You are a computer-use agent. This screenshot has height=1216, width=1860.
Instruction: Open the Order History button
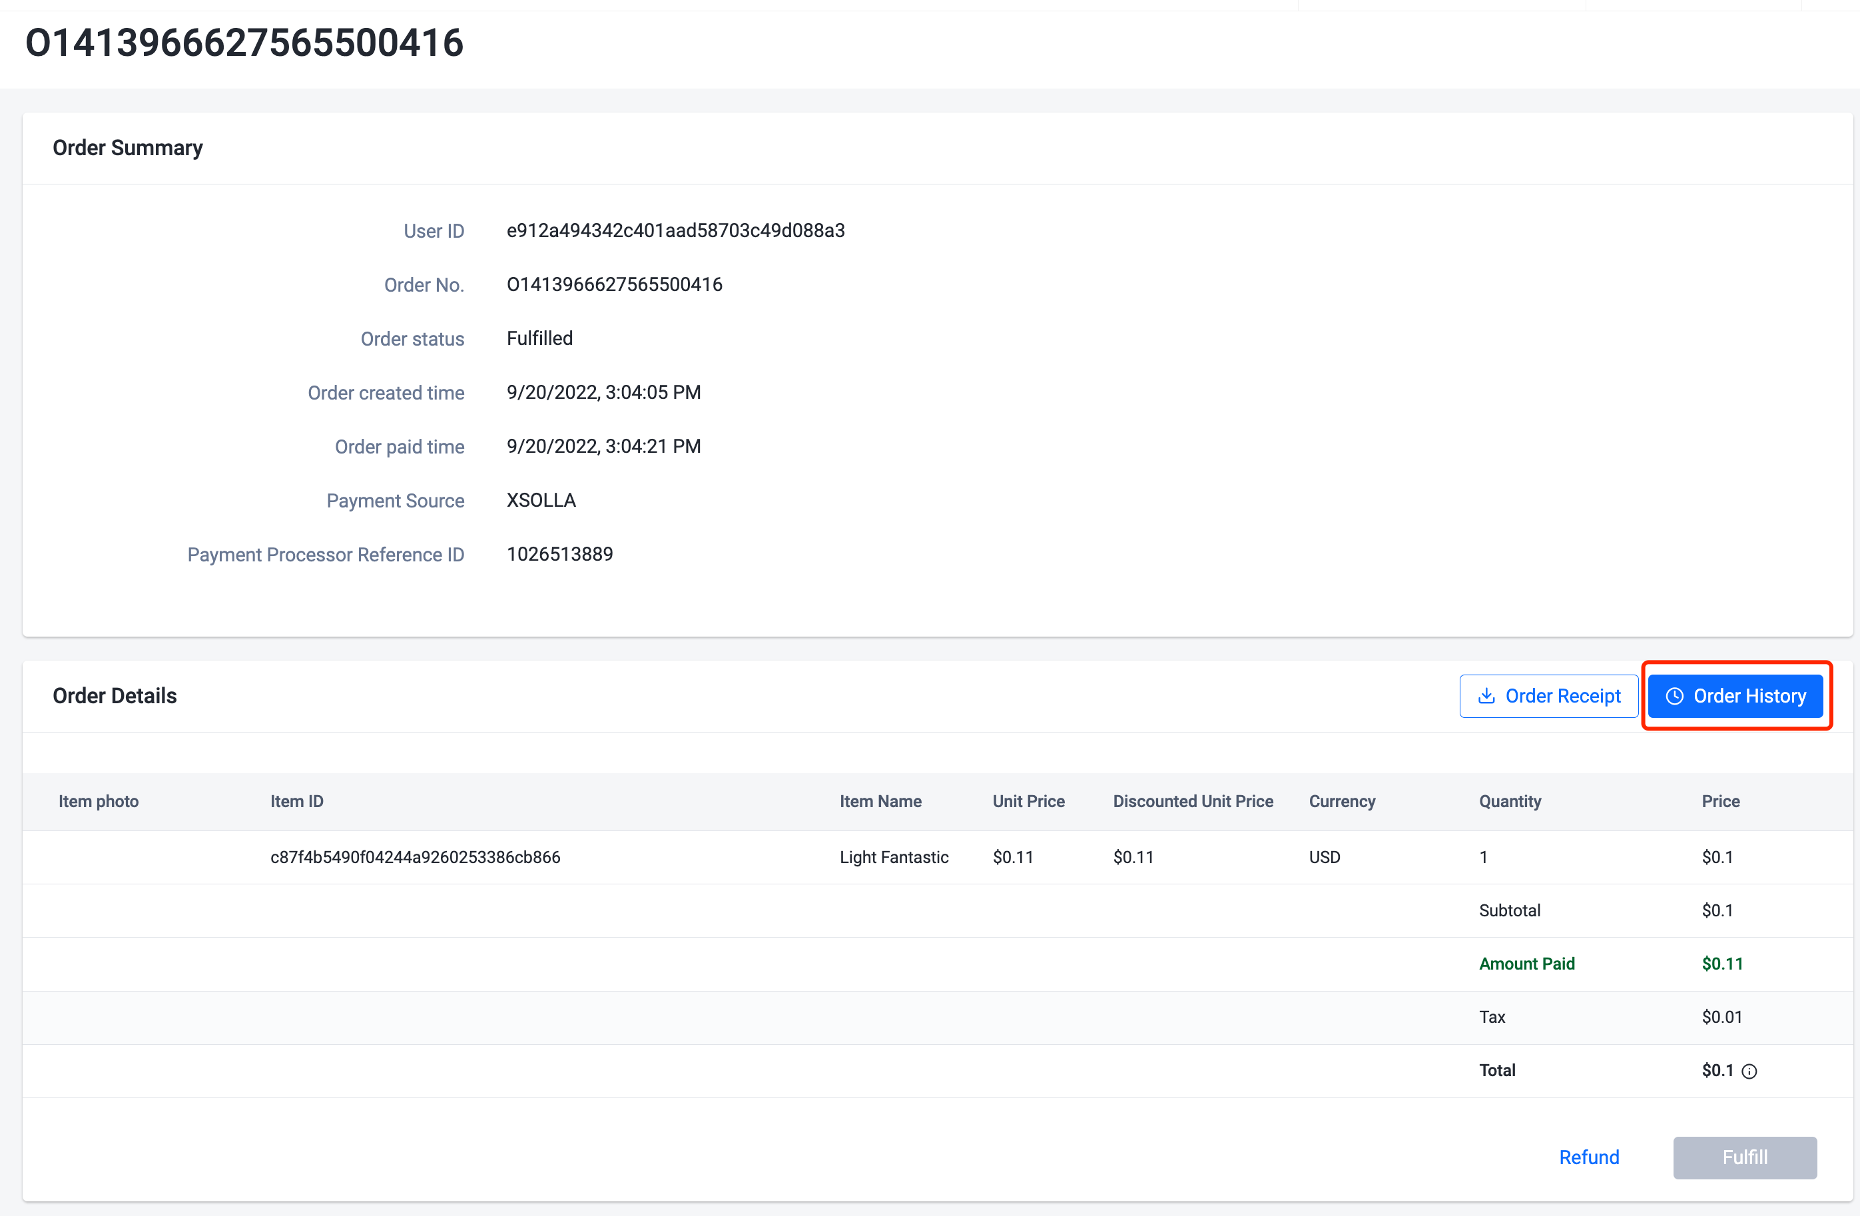tap(1735, 695)
